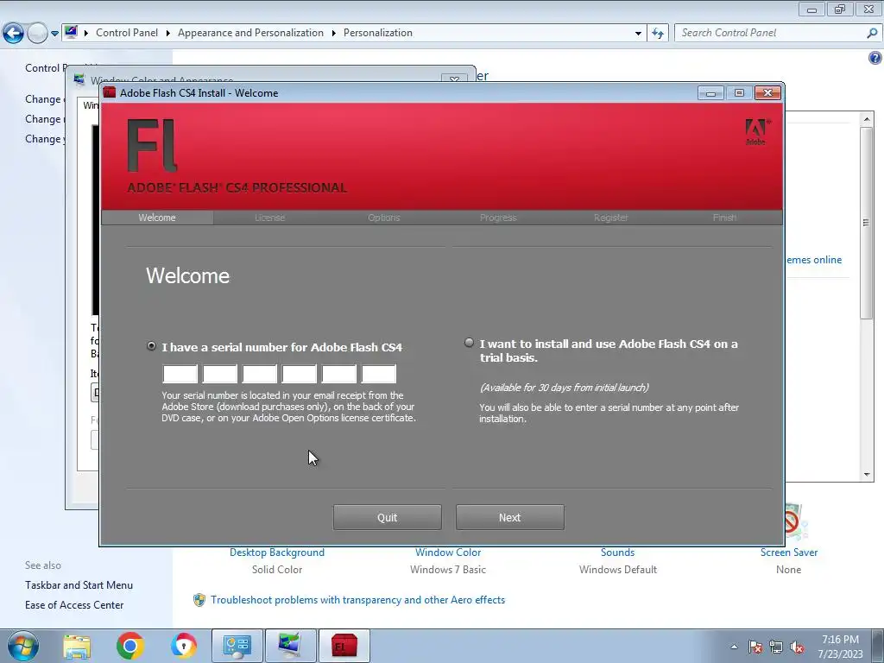Open the Windows Start menu orb
Viewport: 884px width, 663px height.
23,646
